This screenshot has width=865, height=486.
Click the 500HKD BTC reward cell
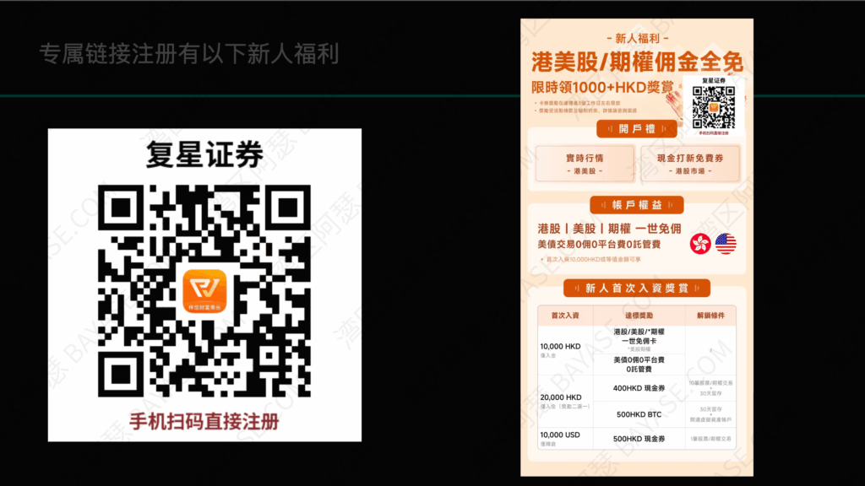(639, 414)
